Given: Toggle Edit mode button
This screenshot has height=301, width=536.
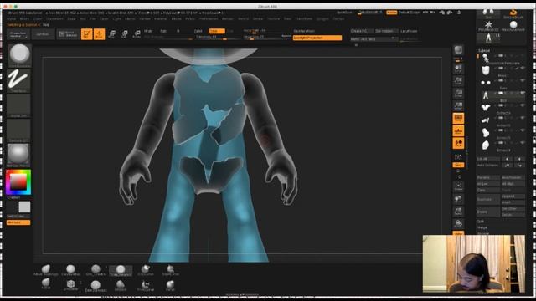Looking at the screenshot, I should [86, 34].
